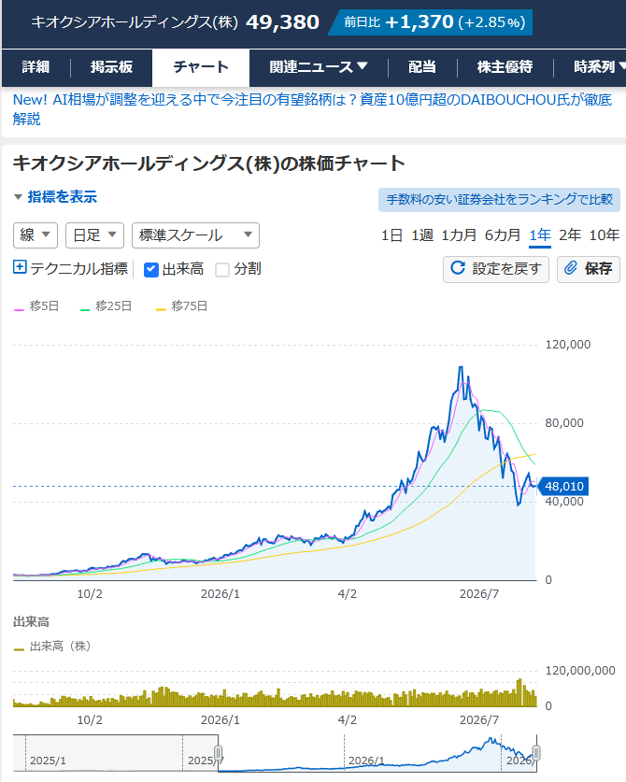Click the 指標を表示 triangle icon
Viewport: 626px width, 782px height.
pos(18,197)
